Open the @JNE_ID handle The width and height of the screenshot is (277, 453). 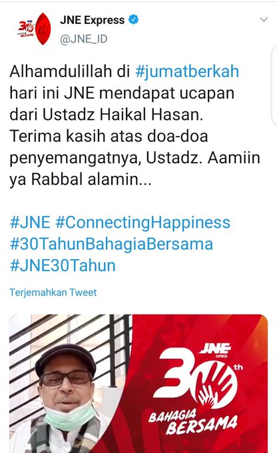[84, 39]
